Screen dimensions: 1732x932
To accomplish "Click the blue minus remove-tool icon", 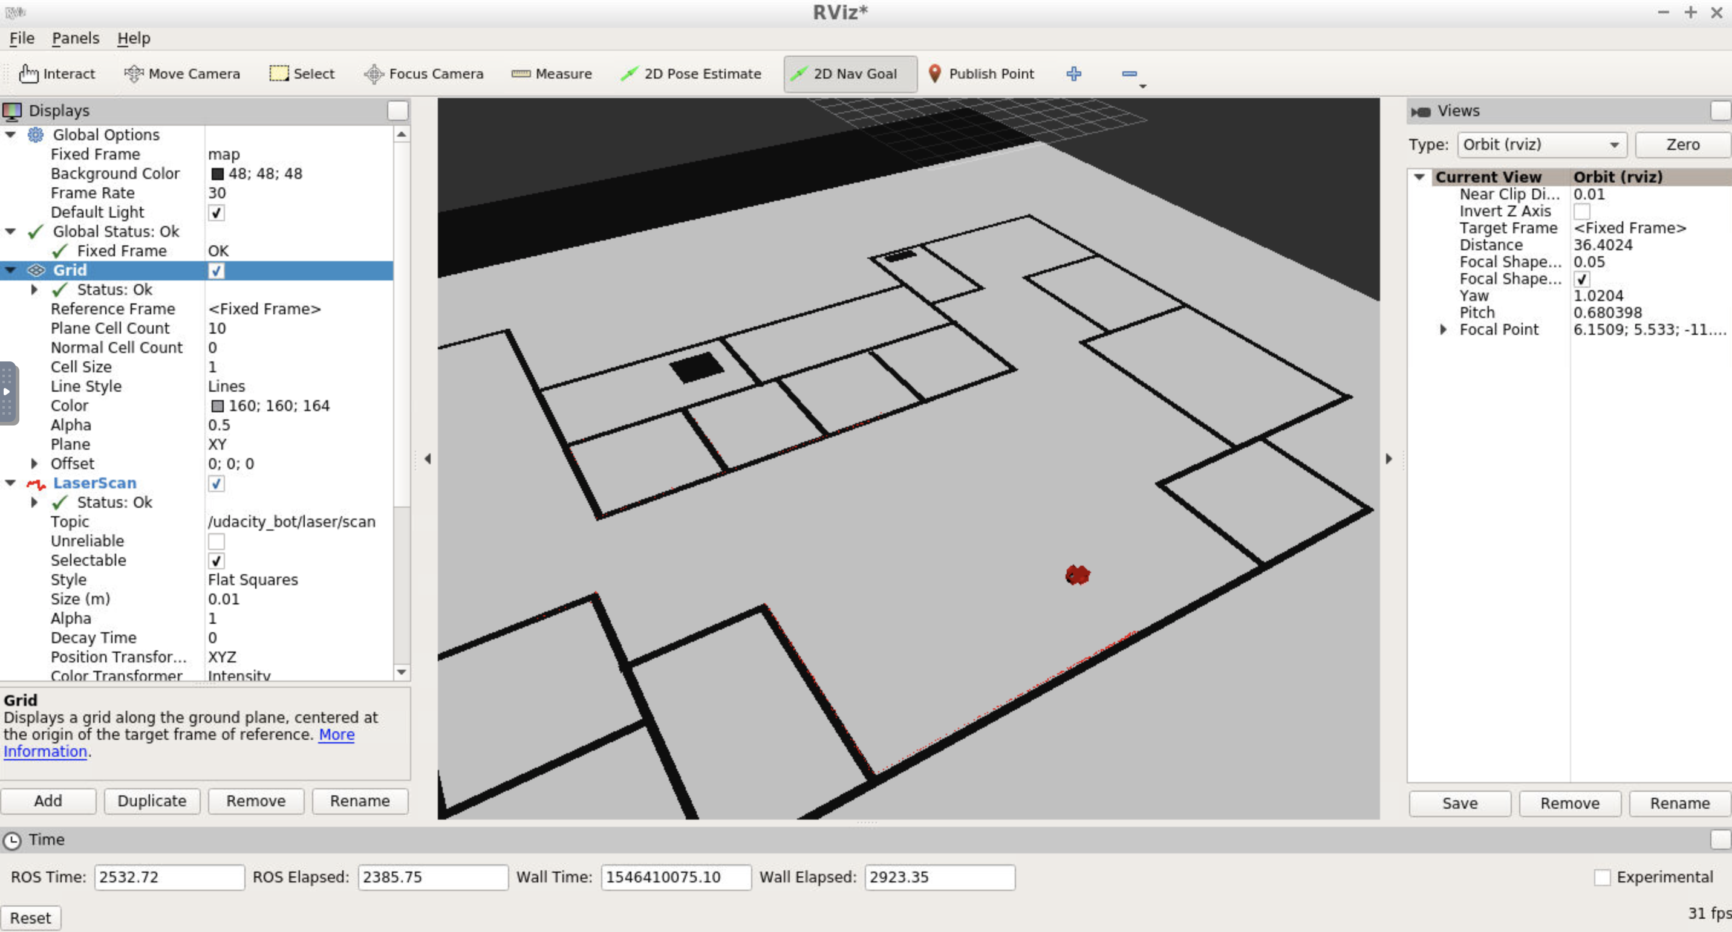I will [x=1130, y=74].
